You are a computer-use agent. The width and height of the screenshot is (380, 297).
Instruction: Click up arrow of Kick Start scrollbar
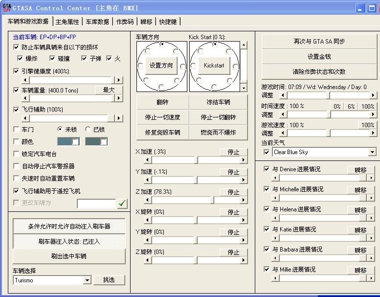point(244,45)
